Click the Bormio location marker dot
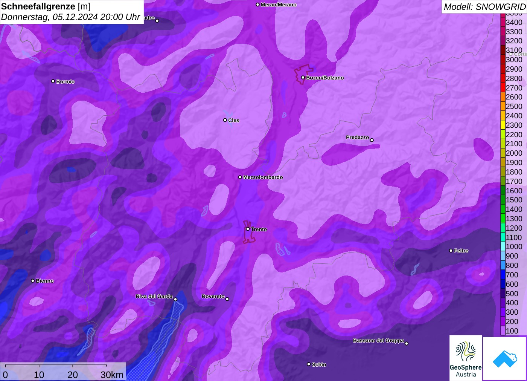 (x=53, y=81)
